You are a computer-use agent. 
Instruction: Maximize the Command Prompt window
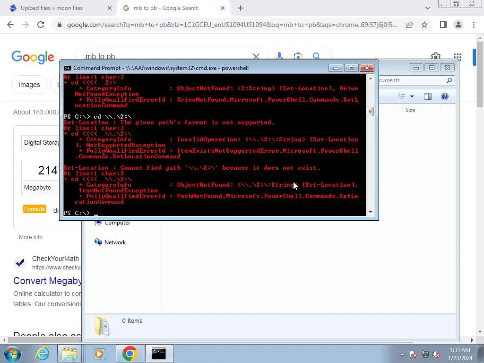tap(351, 68)
